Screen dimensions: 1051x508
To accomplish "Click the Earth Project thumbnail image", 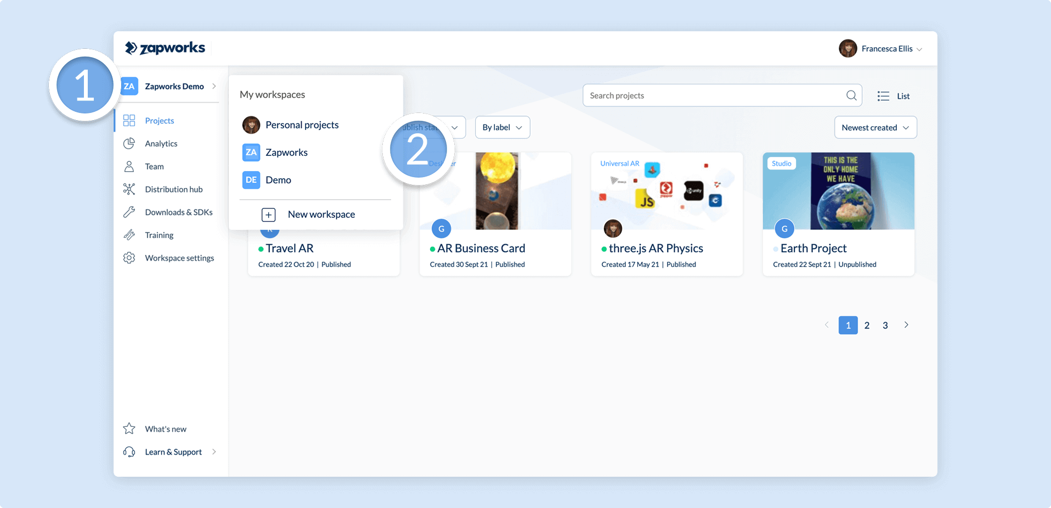I will [x=839, y=190].
